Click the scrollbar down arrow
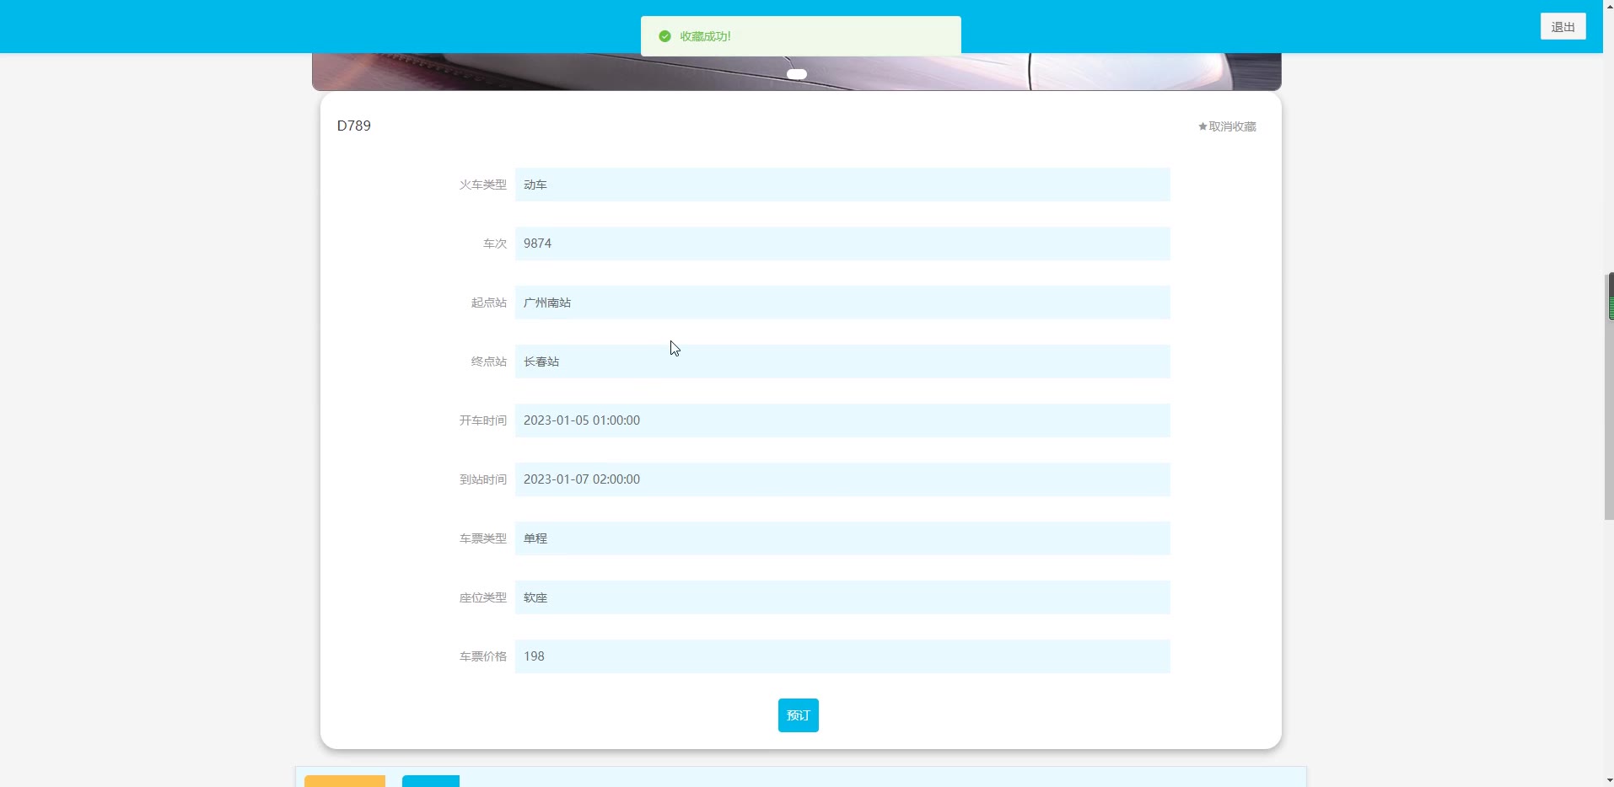 click(1609, 780)
